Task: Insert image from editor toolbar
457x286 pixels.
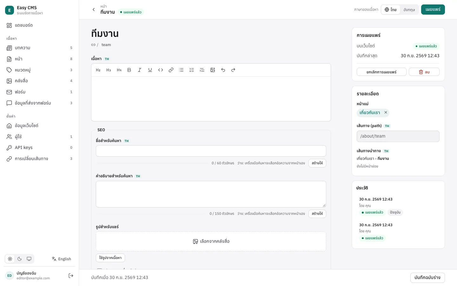Action: tap(213, 70)
